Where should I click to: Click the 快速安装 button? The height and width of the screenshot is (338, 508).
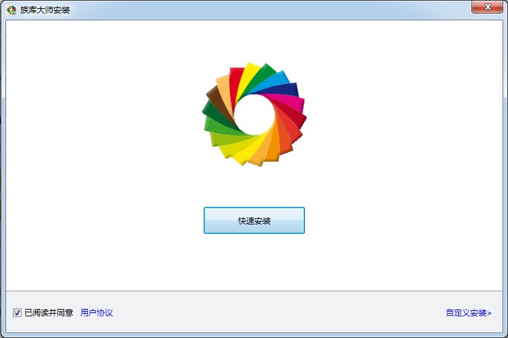tap(254, 220)
